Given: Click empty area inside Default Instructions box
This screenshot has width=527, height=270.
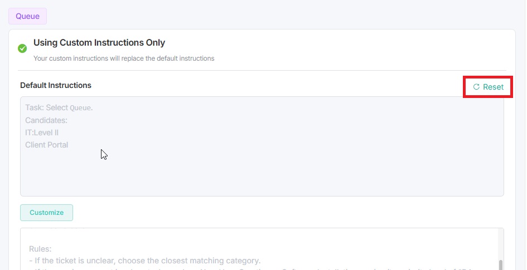Looking at the screenshot, I should (x=279, y=173).
